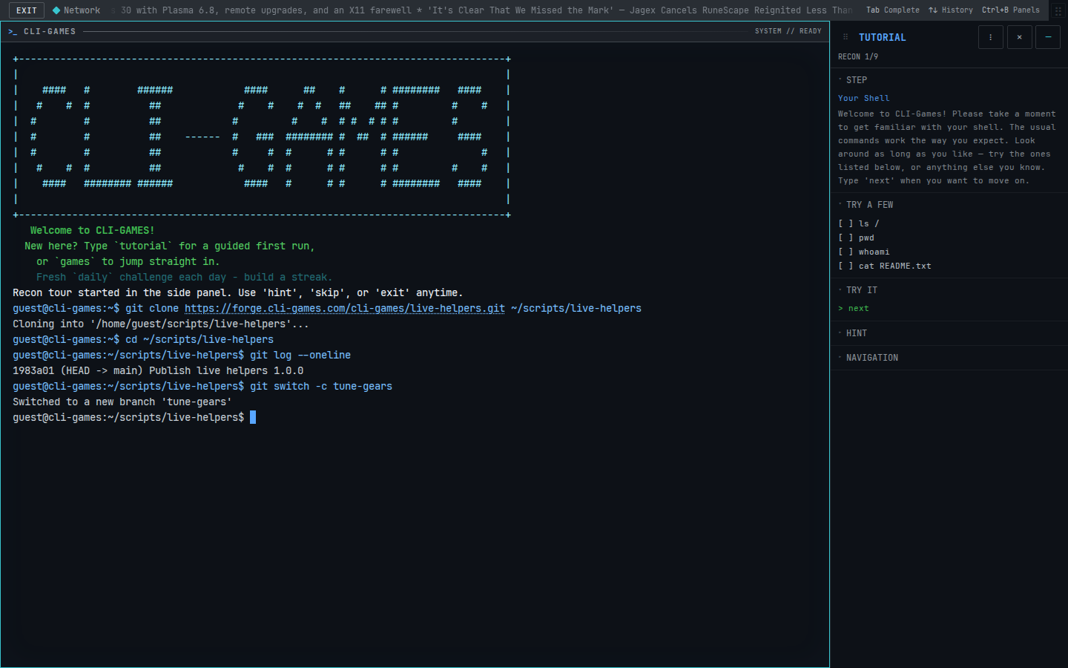Screen dimensions: 1068x668
Task: Click the Tab Complete shortcut
Action: 893,10
